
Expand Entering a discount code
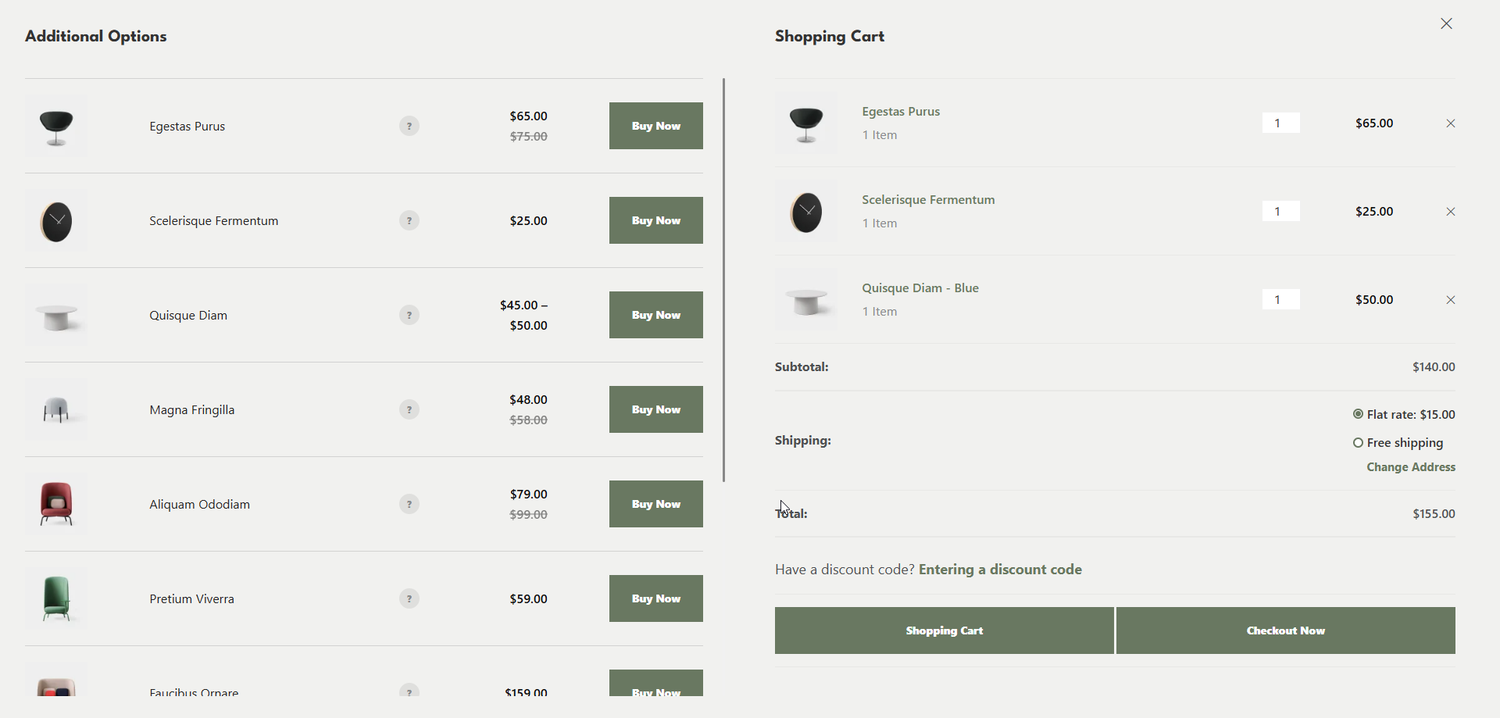coord(1000,570)
